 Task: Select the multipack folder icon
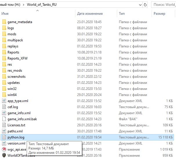(x=4, y=40)
